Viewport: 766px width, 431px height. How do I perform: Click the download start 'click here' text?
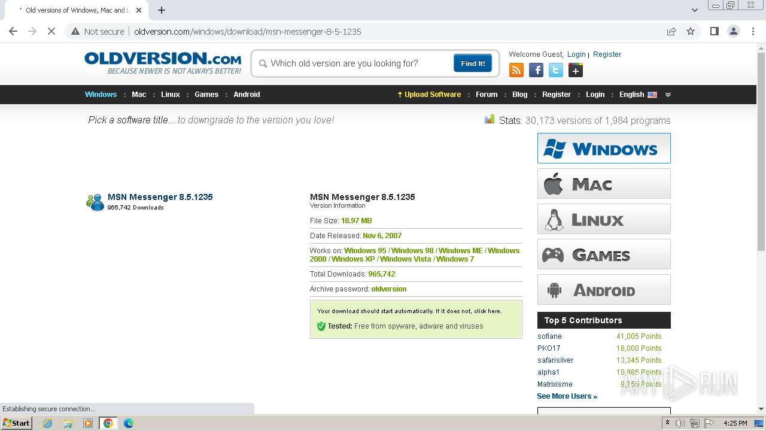click(x=487, y=311)
